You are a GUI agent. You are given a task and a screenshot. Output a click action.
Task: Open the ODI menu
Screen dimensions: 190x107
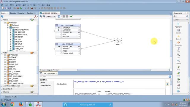(24, 5)
